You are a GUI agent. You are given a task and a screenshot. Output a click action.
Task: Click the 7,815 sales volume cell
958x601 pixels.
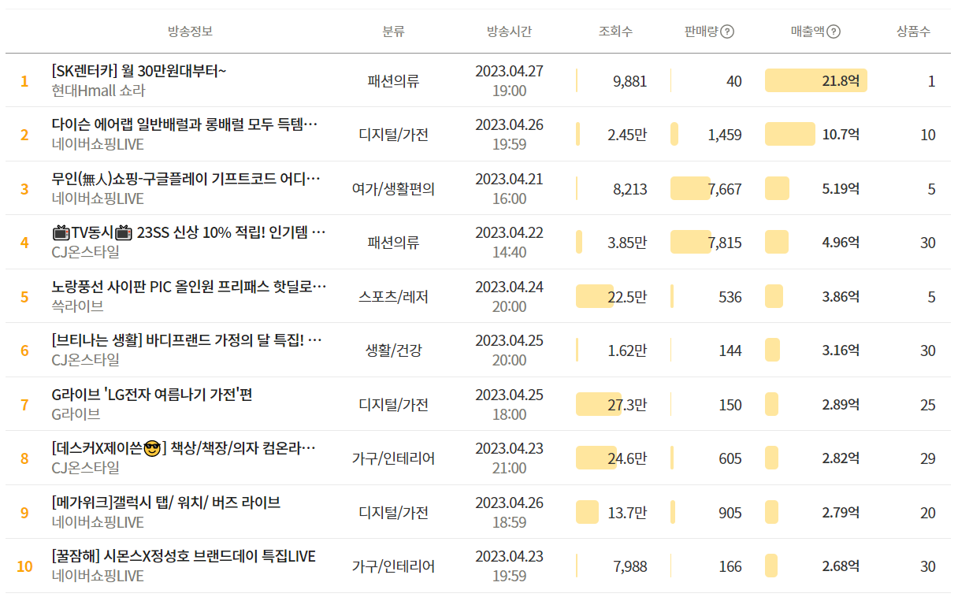(725, 243)
